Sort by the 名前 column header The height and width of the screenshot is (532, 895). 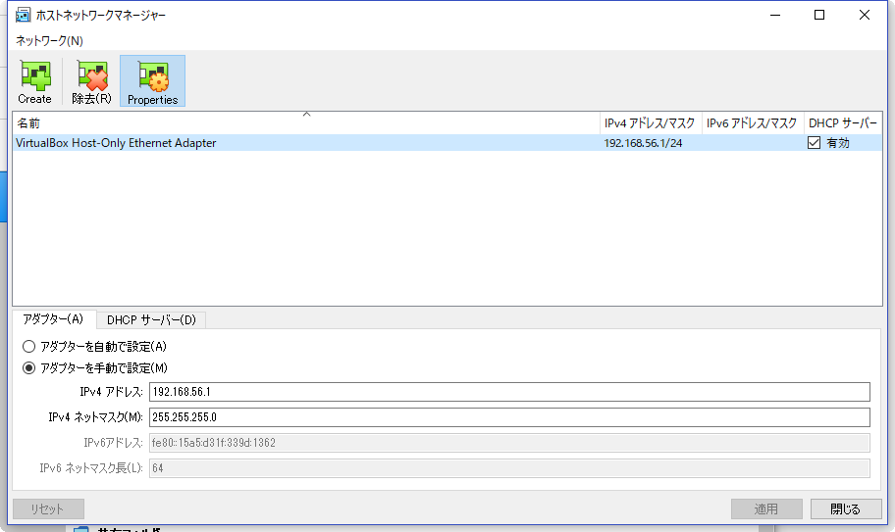306,123
